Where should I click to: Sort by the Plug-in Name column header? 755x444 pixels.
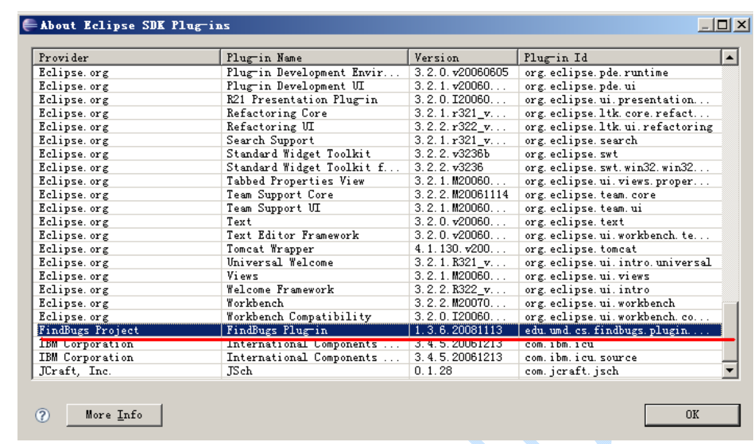tap(315, 58)
